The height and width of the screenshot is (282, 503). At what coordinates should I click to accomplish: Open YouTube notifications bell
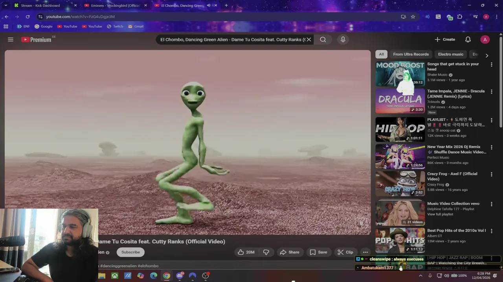(x=468, y=40)
